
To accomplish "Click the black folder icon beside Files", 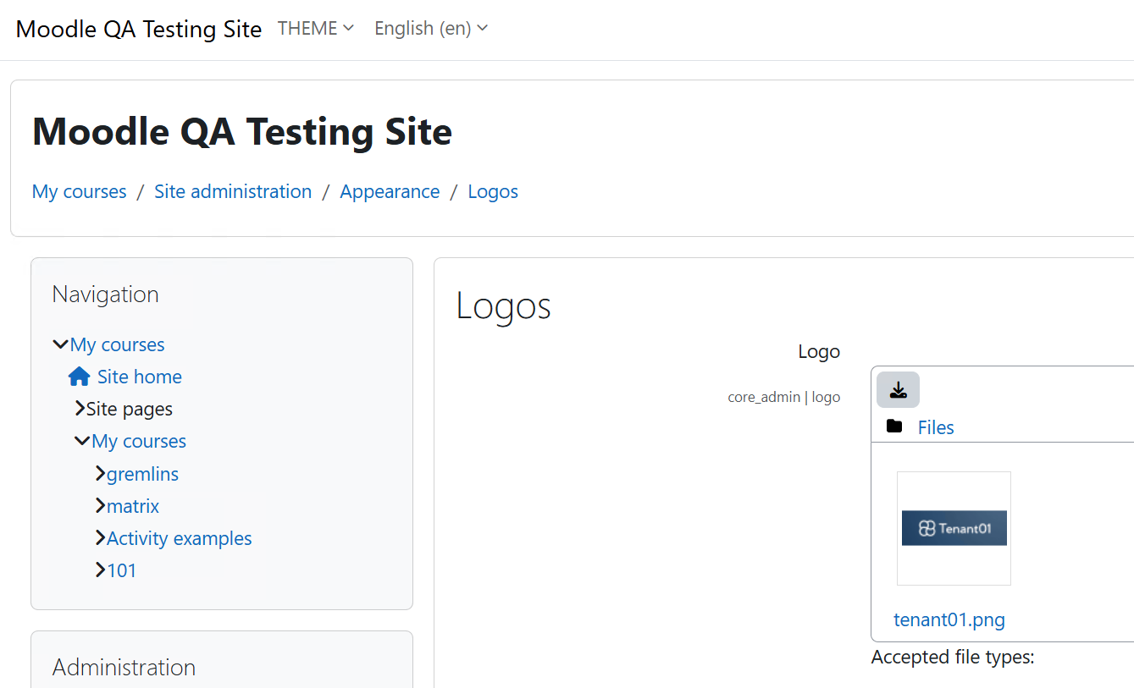I will click(x=894, y=426).
